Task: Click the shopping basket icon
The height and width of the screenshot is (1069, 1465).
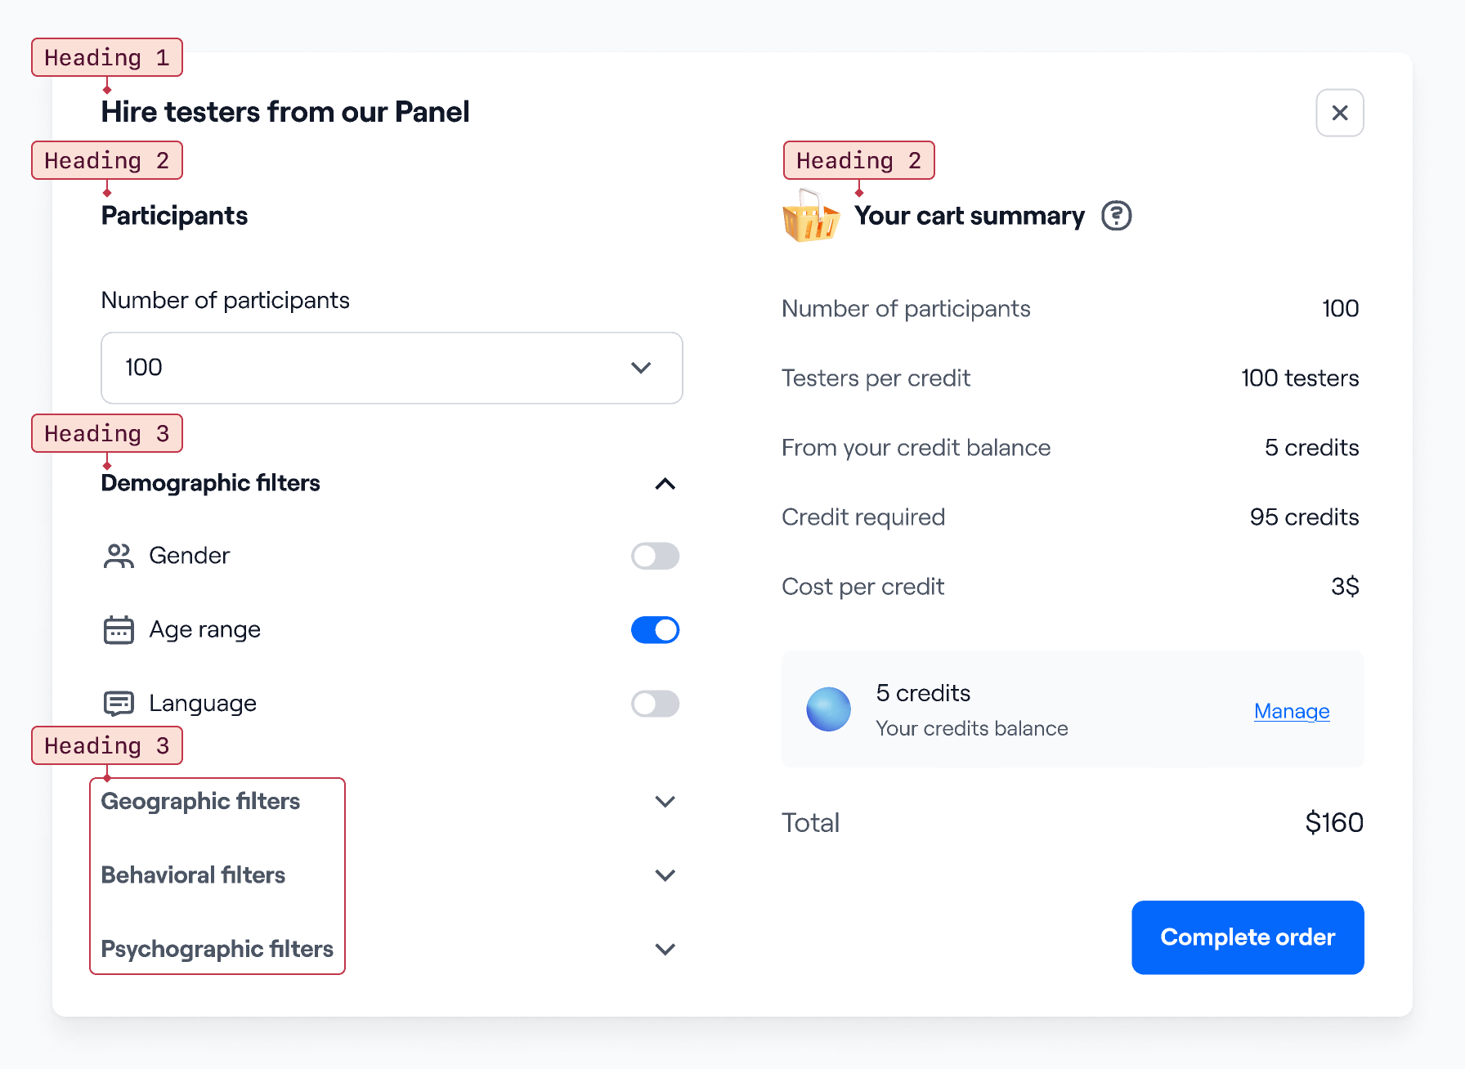Action: coord(810,216)
